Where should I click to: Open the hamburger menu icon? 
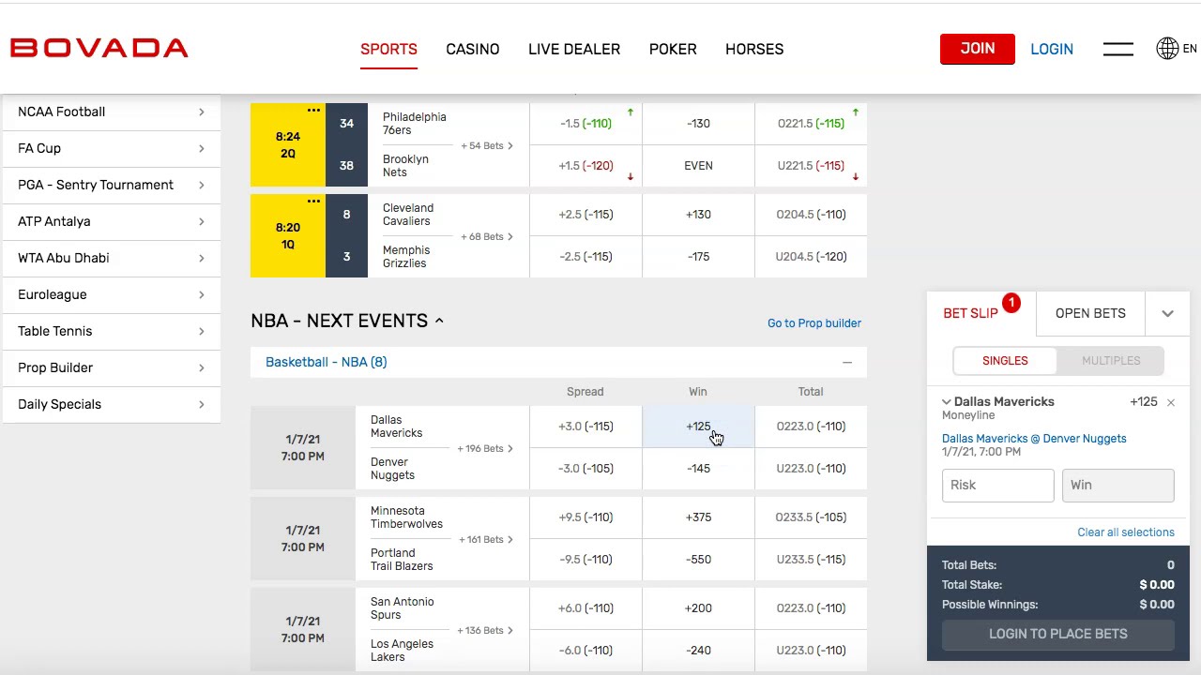point(1117,49)
